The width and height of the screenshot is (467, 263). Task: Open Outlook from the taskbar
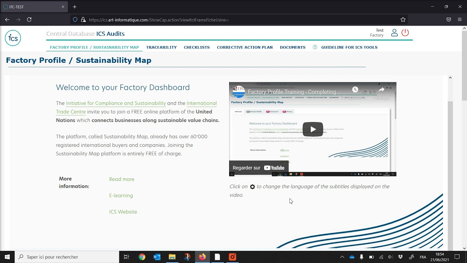(157, 257)
